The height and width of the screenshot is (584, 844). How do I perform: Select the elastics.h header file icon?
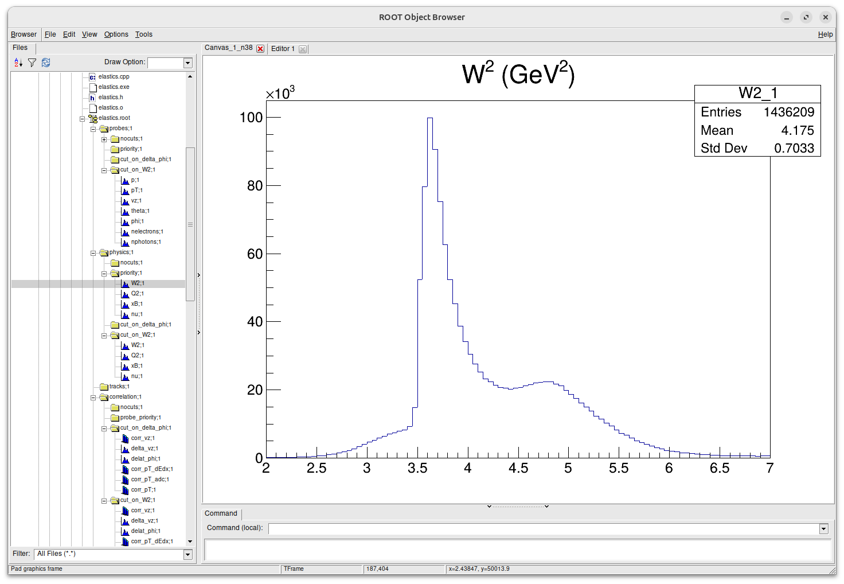[x=92, y=98]
